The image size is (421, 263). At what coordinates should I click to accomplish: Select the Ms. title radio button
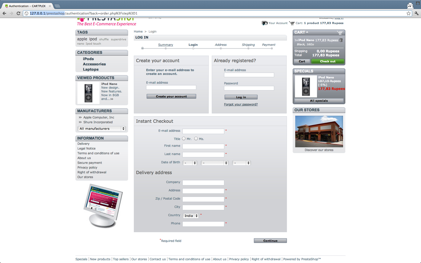pos(196,139)
